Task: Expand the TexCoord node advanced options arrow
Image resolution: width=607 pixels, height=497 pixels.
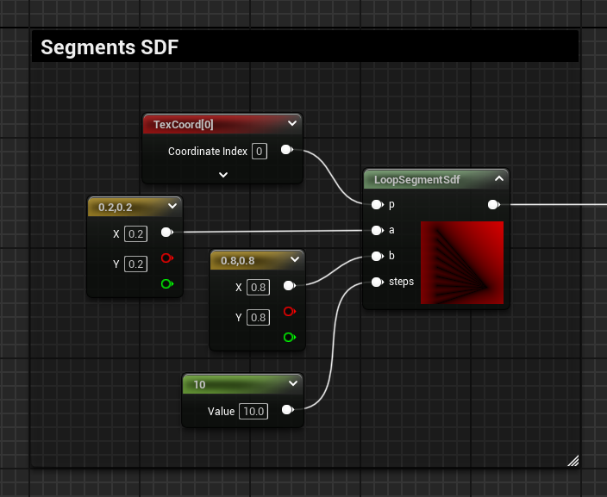Action: point(222,175)
